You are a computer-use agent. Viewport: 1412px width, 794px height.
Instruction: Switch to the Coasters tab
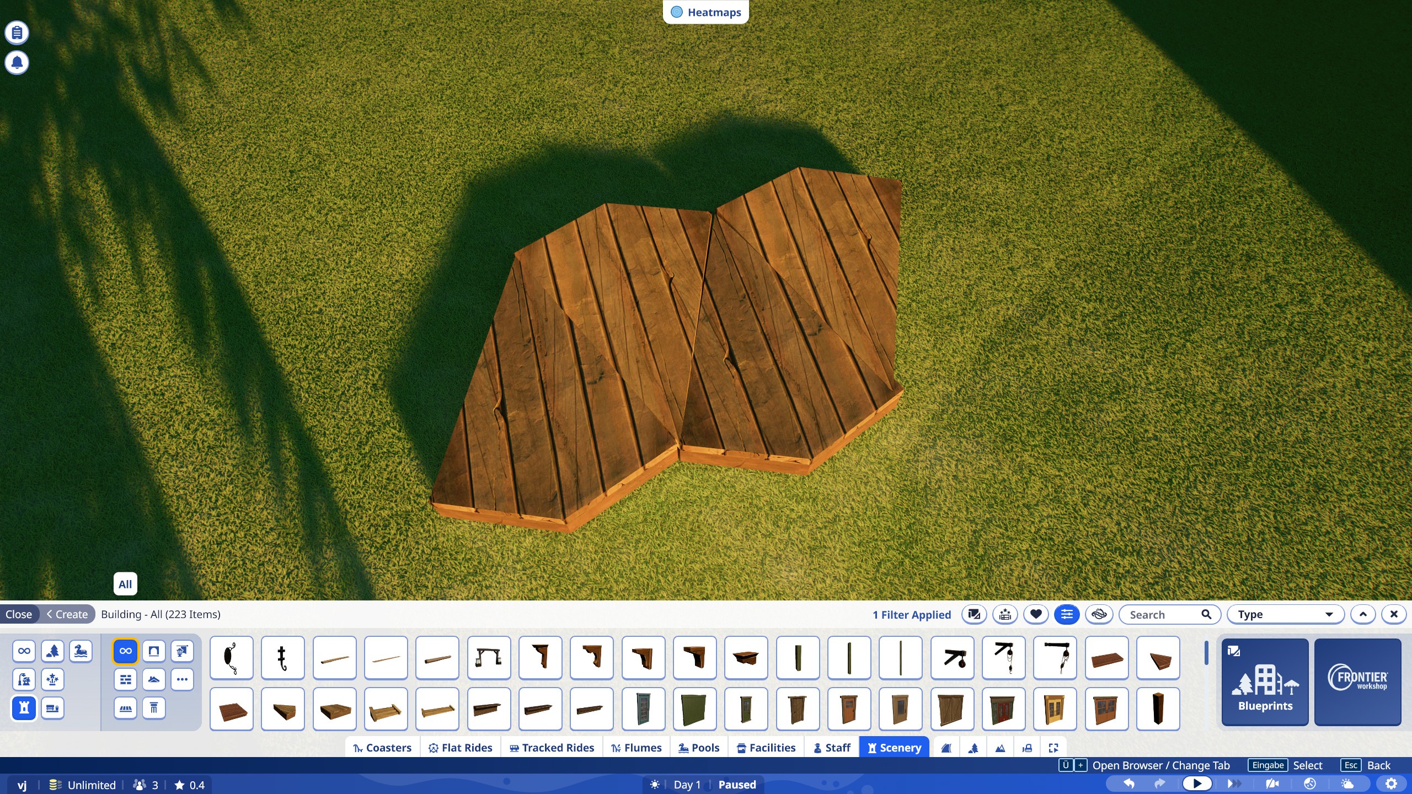tap(382, 748)
